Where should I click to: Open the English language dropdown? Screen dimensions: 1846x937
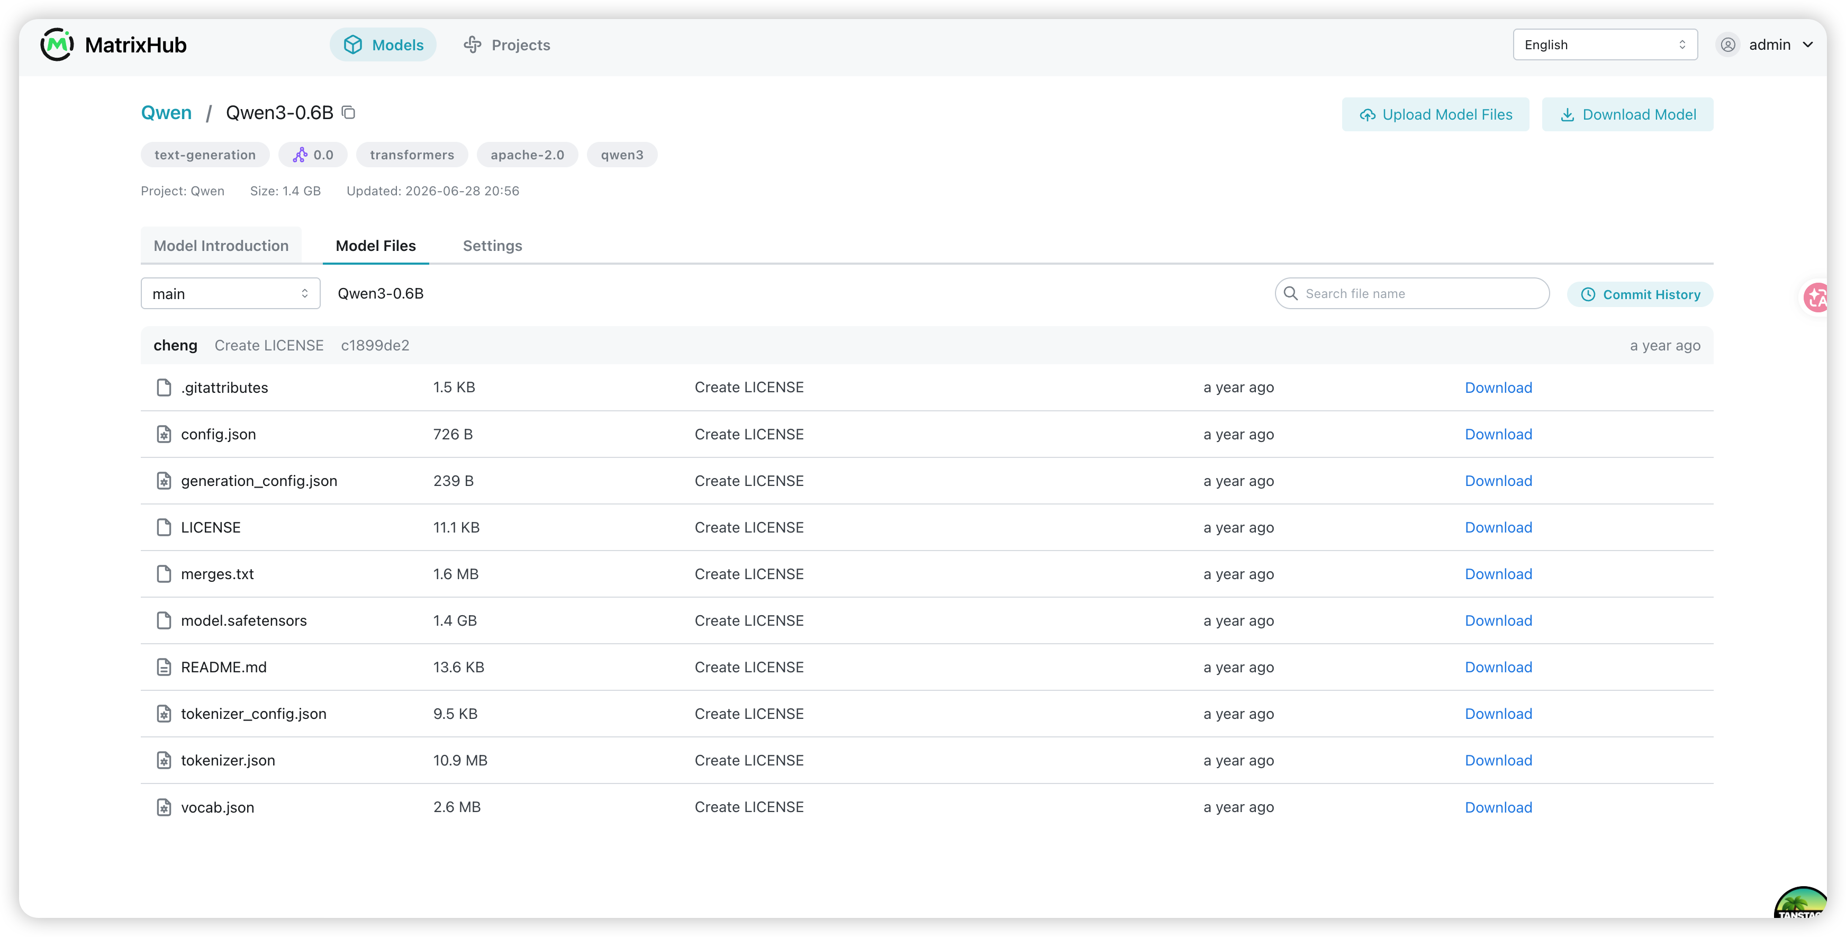tap(1605, 44)
